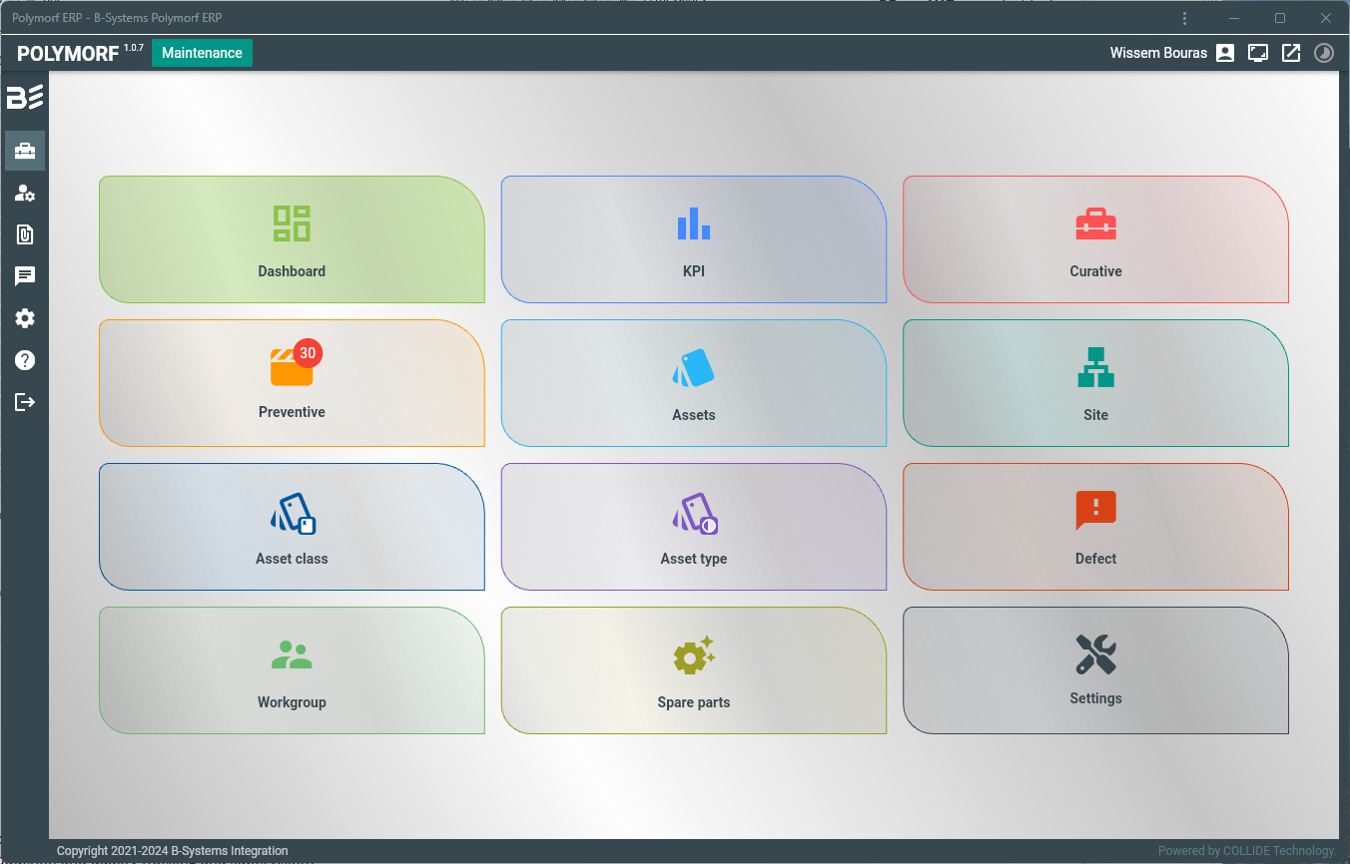
Task: Select the Maintenance module tab
Action: pos(202,53)
